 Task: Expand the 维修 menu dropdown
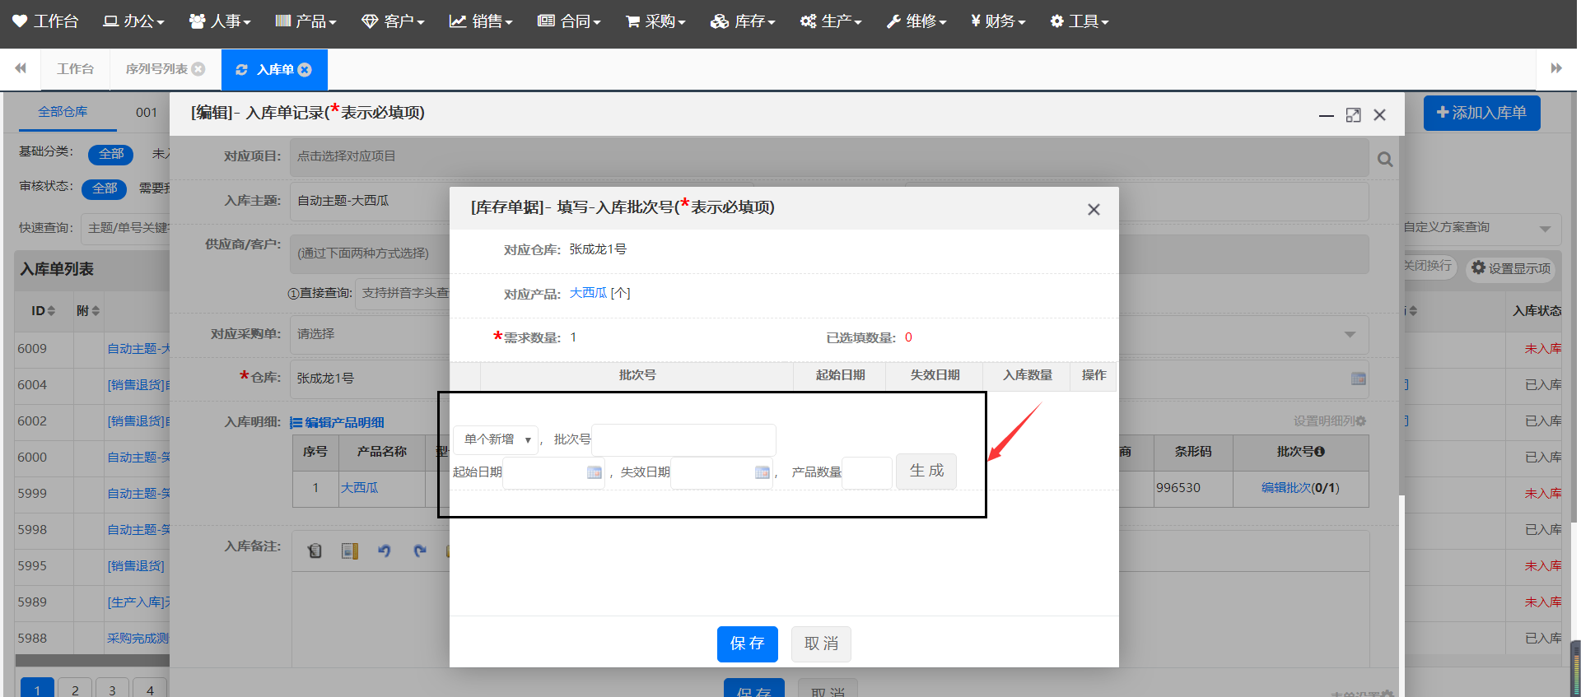(x=916, y=21)
